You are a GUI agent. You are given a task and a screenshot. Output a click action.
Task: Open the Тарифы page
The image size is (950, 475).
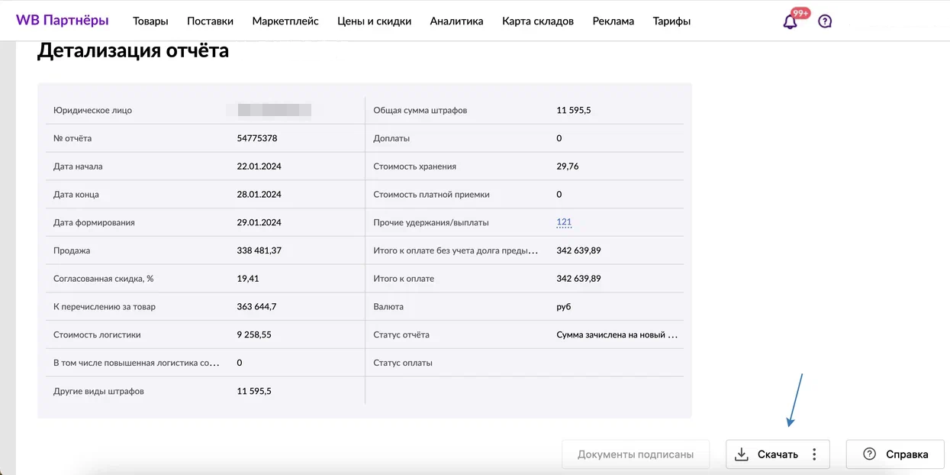pyautogui.click(x=671, y=21)
